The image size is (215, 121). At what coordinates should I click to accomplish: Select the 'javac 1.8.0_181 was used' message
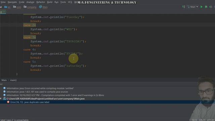(37, 92)
